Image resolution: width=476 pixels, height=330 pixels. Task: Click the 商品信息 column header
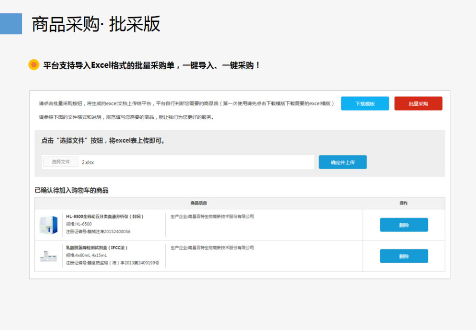tap(198, 203)
